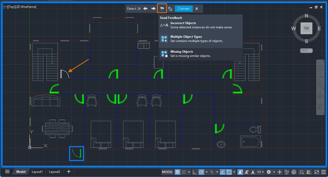
Task: Open the [-] viewport controls menu
Action: [x=6, y=7]
